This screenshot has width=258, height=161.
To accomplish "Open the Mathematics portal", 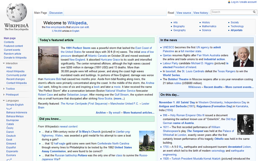I will (x=209, y=26).
